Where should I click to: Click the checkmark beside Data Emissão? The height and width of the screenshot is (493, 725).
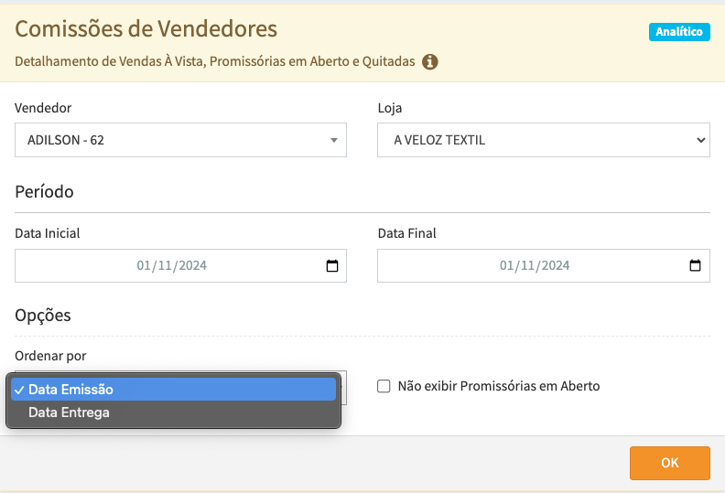[x=18, y=390]
